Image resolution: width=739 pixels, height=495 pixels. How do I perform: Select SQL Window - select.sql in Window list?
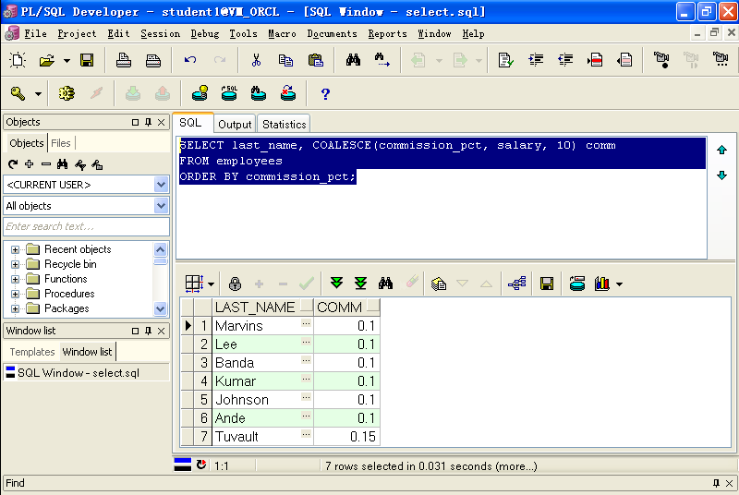(78, 373)
